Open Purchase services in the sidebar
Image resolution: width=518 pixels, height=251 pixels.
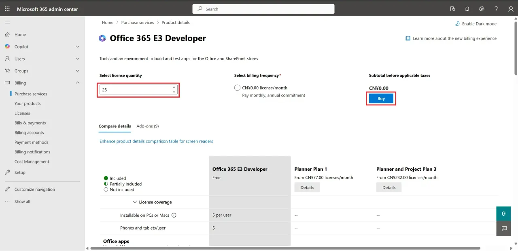click(x=31, y=94)
